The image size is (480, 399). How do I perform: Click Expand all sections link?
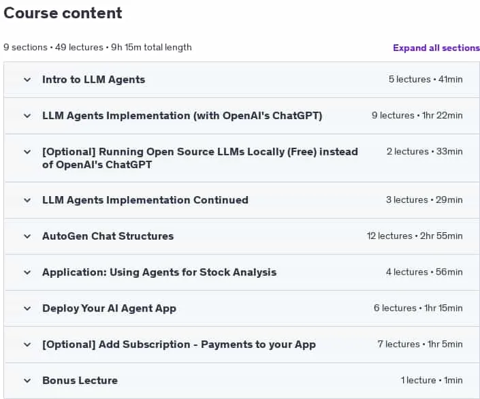coord(436,48)
